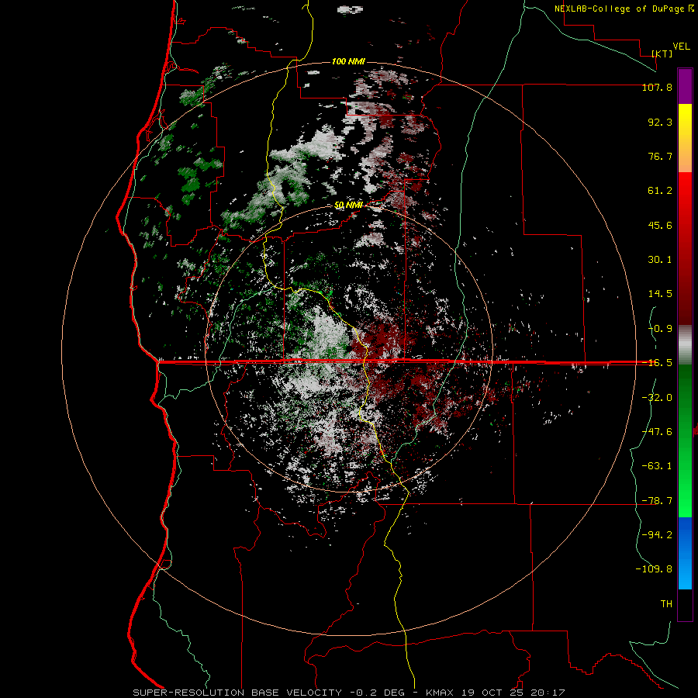Select the 92.3 velocity scale value
The image size is (698, 698).
[660, 122]
